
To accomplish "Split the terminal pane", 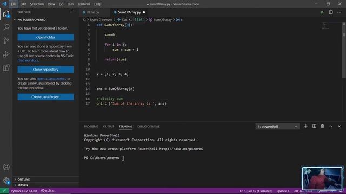I will pos(314,126).
